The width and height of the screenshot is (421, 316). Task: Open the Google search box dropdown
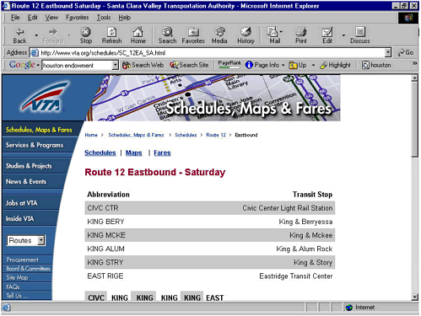pos(116,65)
